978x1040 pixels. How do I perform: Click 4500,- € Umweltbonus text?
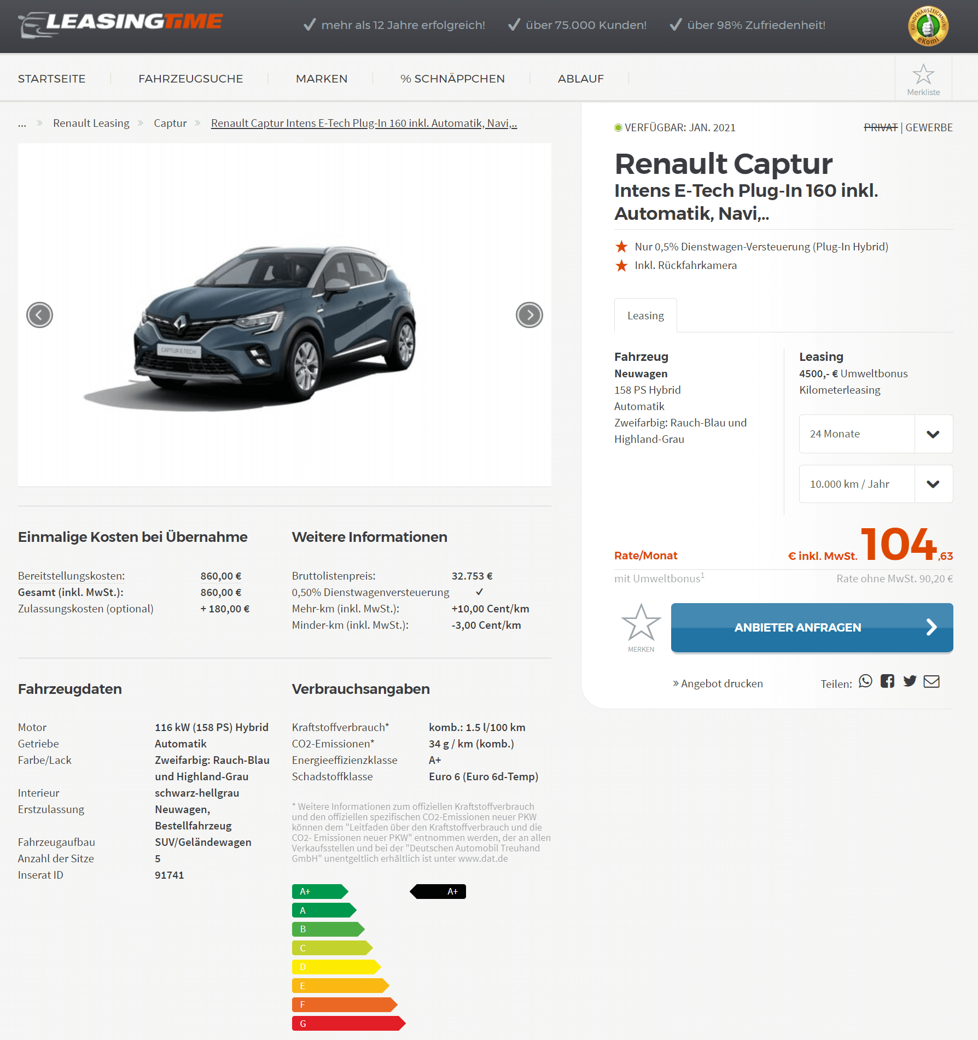click(853, 373)
